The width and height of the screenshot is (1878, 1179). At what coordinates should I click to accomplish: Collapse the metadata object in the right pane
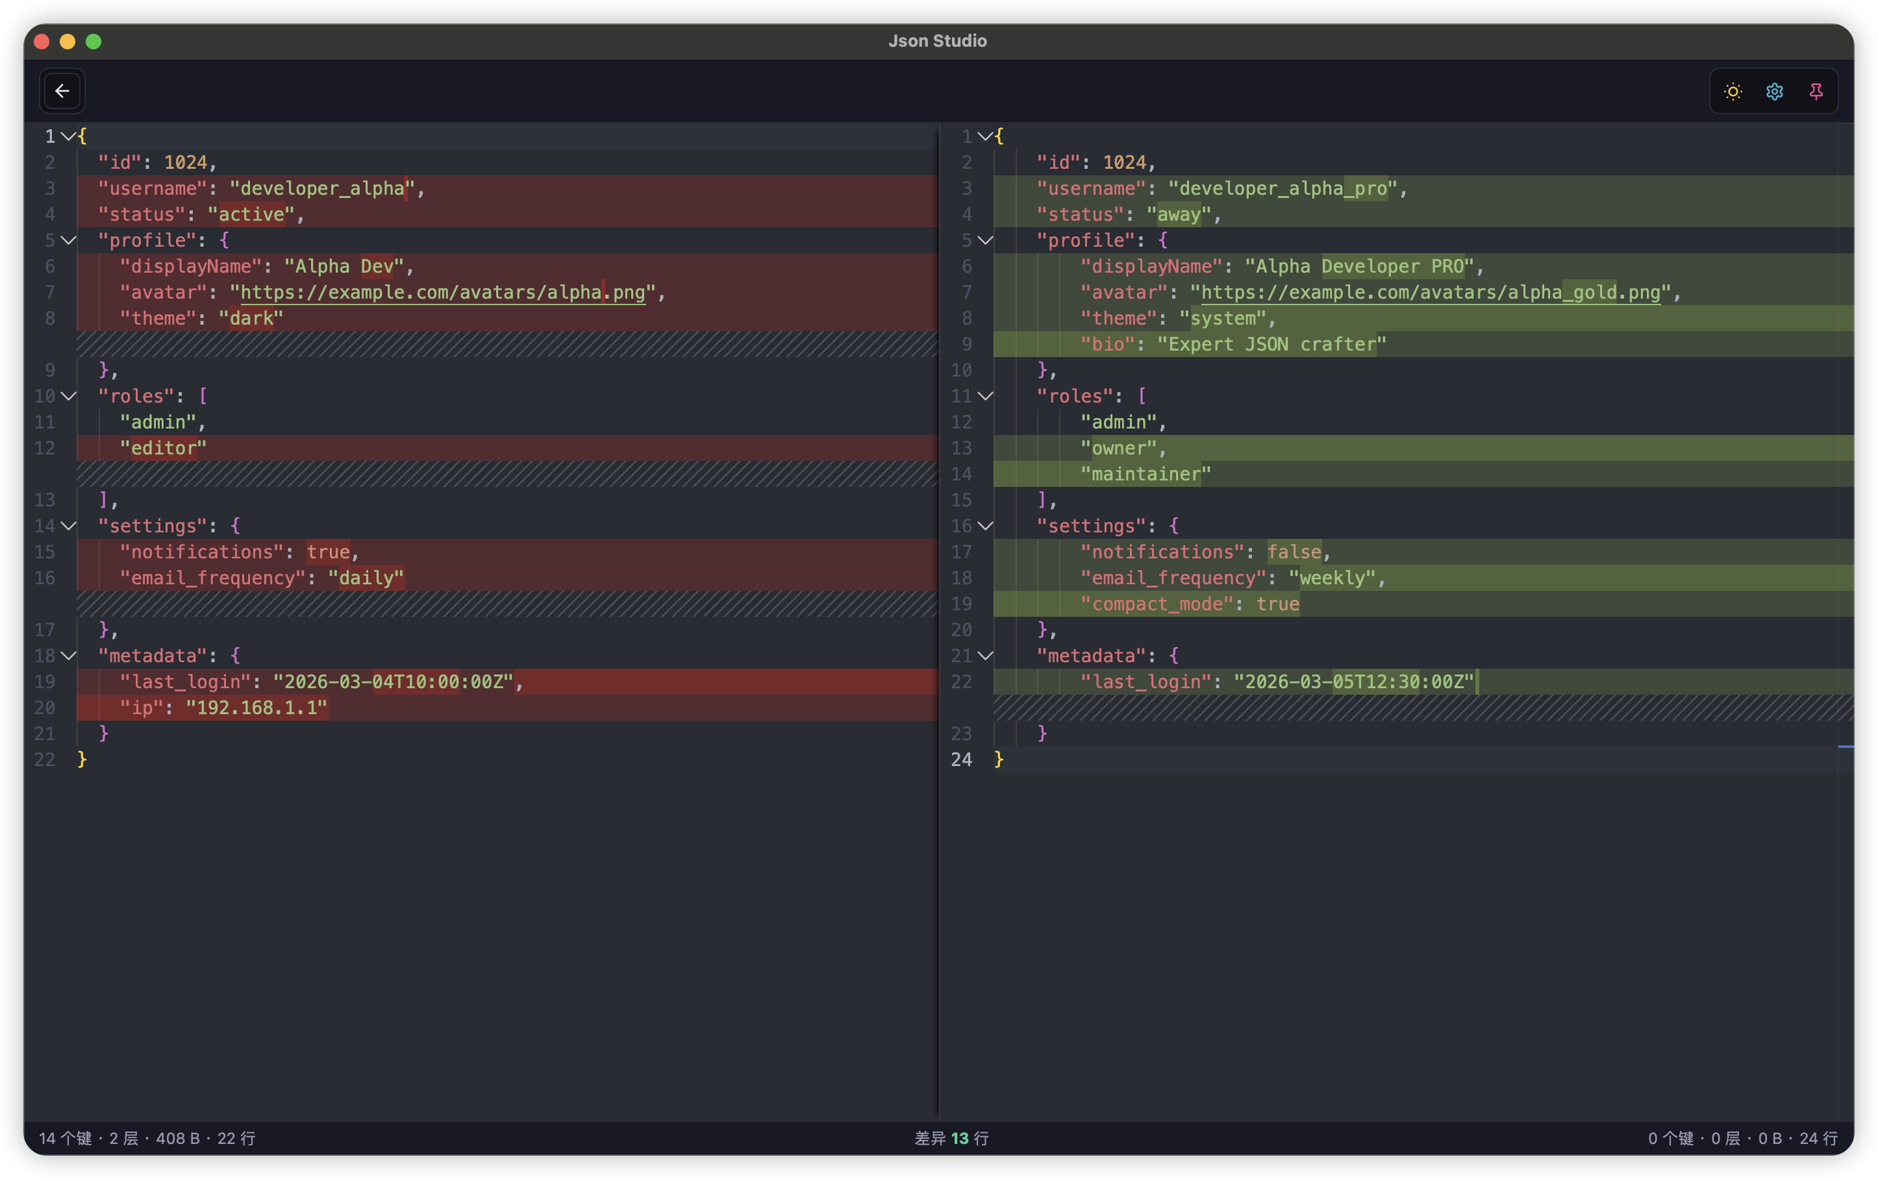[985, 656]
